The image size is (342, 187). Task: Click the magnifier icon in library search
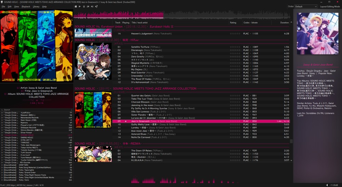(x=2, y=110)
